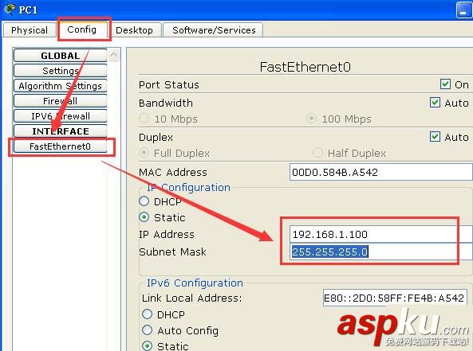
Task: Open the Firewall settings
Action: point(60,101)
